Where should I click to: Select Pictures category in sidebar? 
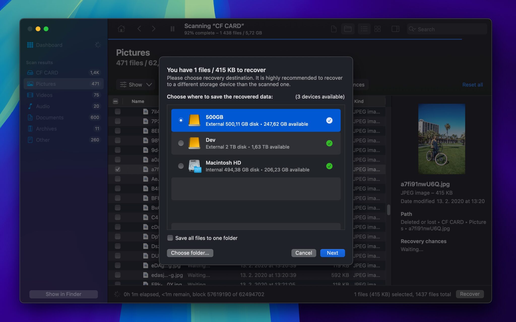click(63, 84)
